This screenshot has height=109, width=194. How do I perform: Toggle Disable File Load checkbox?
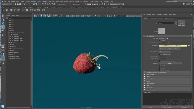pos(159,70)
